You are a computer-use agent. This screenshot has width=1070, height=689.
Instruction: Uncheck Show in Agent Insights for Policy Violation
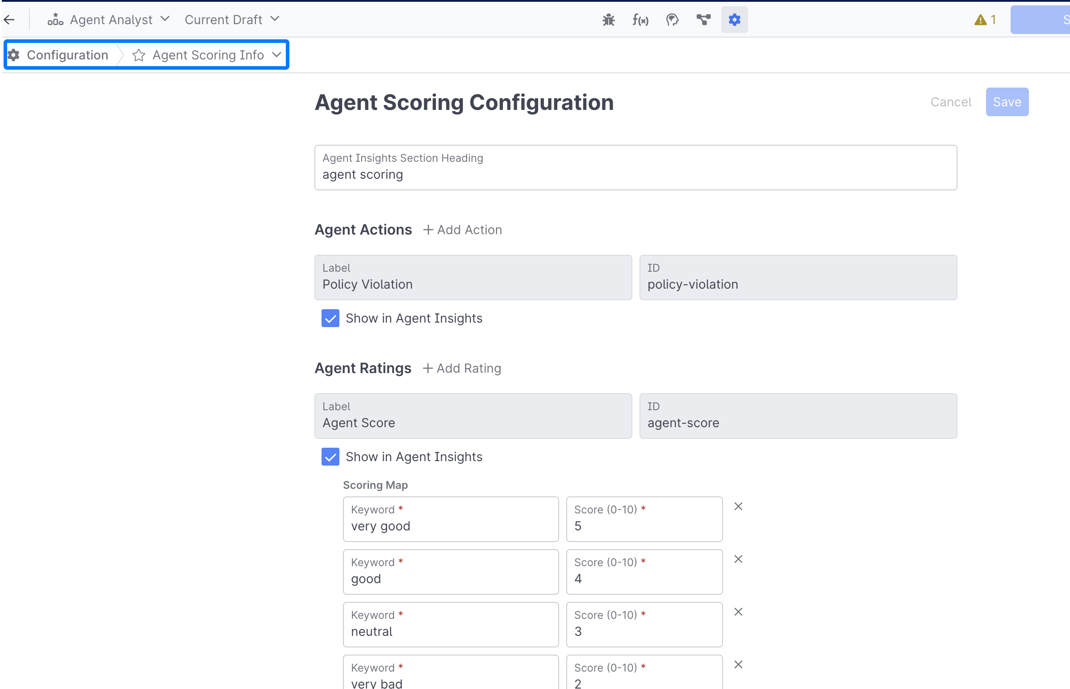tap(330, 318)
